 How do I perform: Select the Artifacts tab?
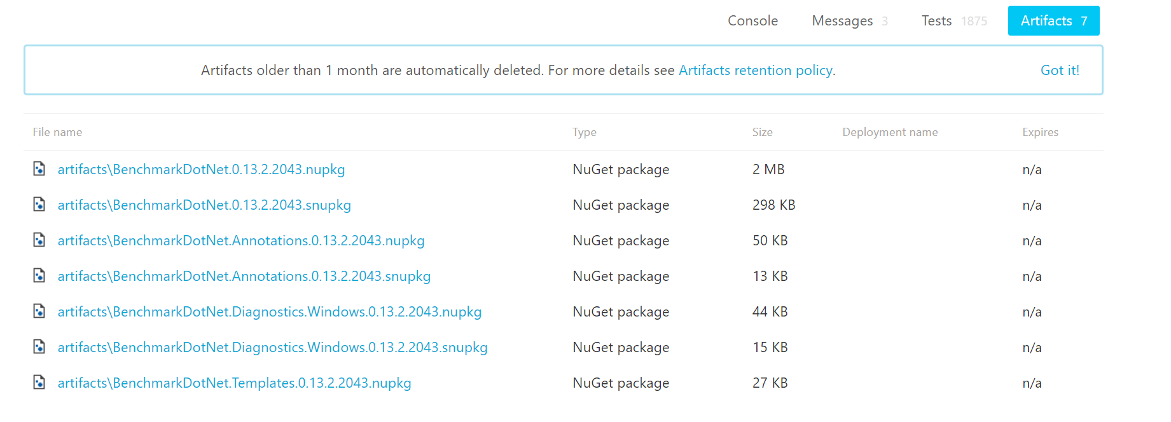point(1053,21)
